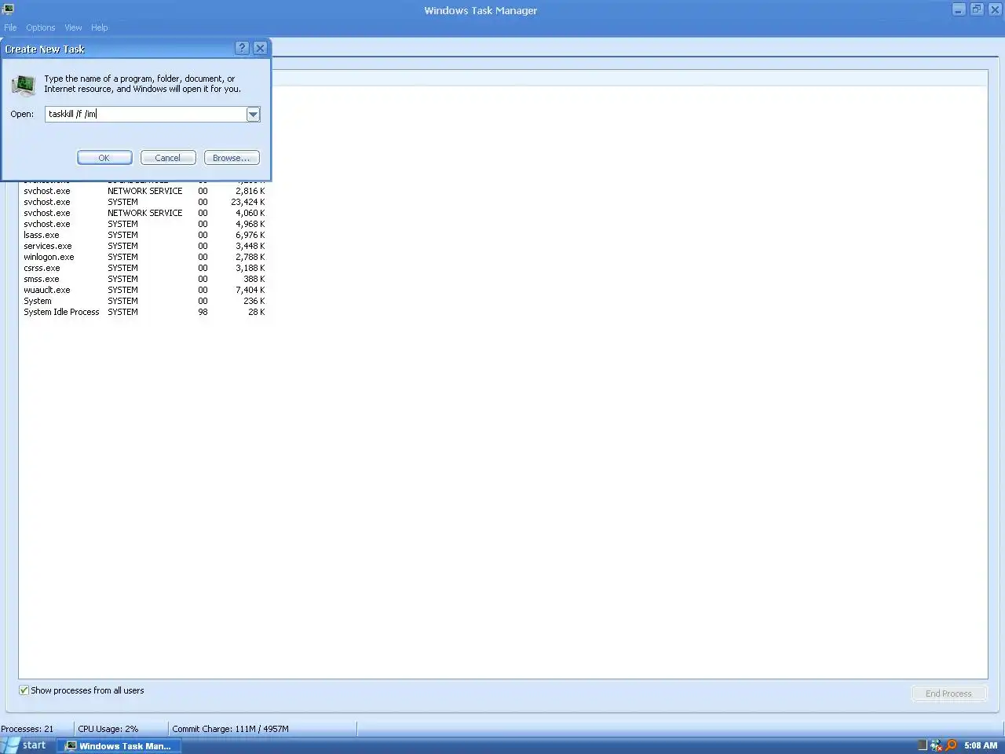The width and height of the screenshot is (1005, 754).
Task: Select the svchost.exe row using 4,060 K
Action: pos(144,213)
